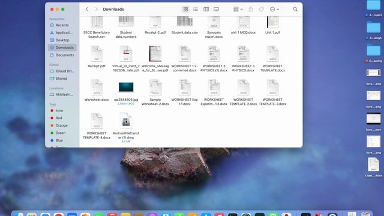Go back in Finder navigation
Screen dimensions: 384x216
point(87,10)
